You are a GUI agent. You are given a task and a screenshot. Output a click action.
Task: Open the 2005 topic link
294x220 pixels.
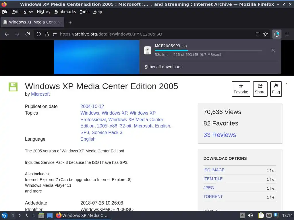click(x=102, y=126)
